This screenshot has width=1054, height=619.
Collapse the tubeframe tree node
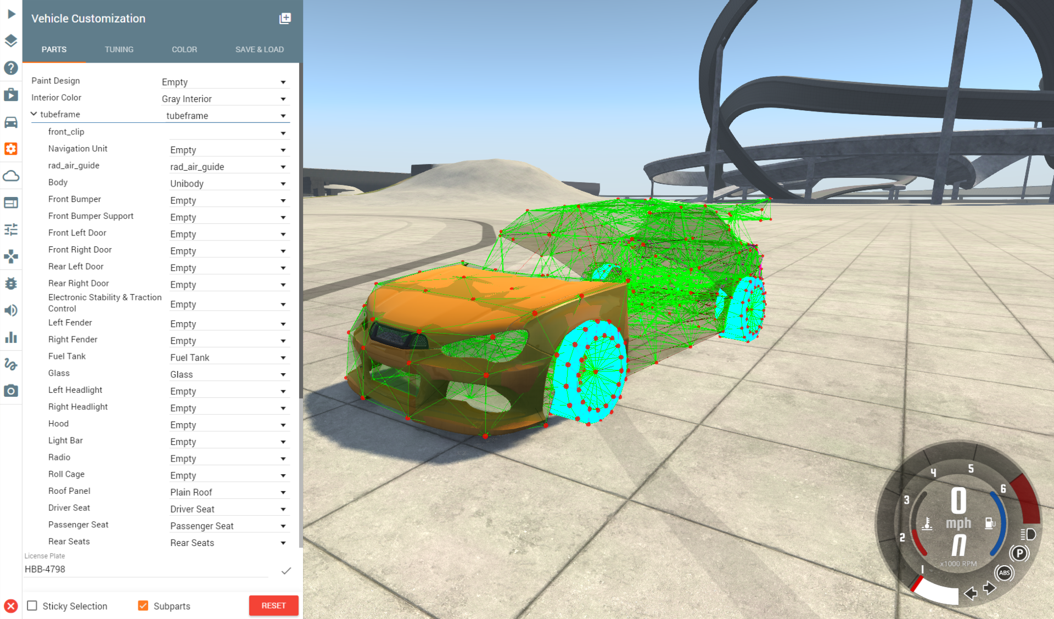pos(34,114)
